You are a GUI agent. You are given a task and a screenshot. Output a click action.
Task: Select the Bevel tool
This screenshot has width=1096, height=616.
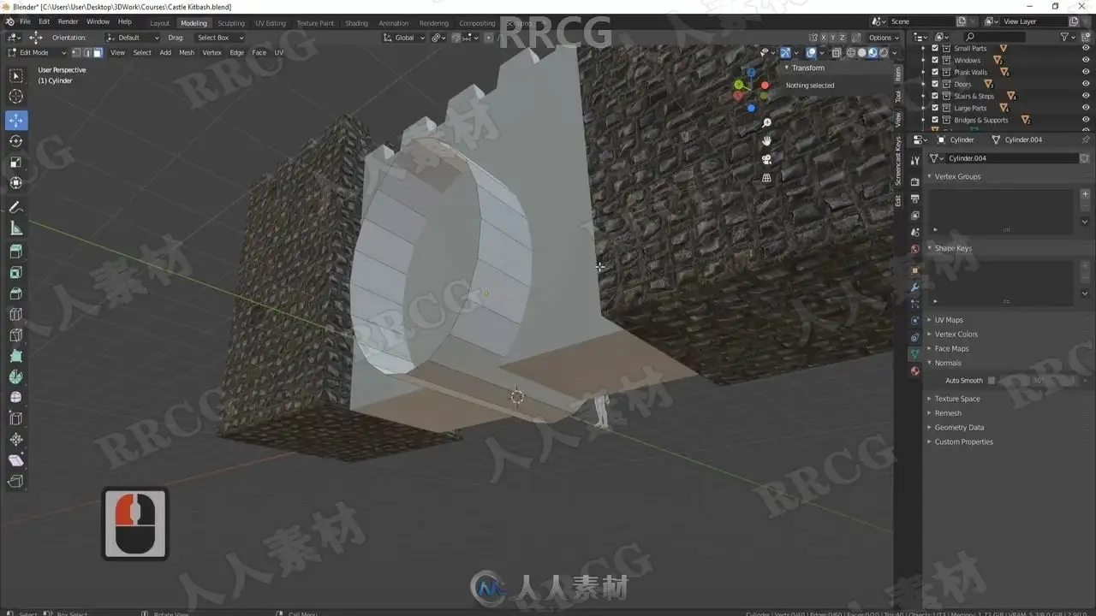[16, 293]
